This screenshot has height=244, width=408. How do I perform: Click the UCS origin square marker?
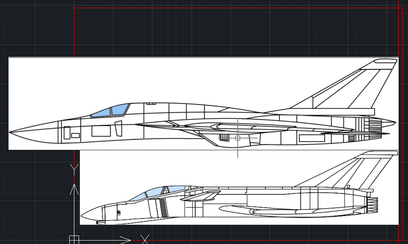click(x=74, y=239)
